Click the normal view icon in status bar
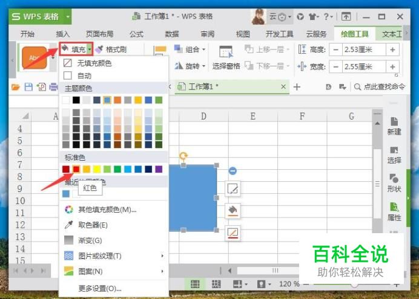This screenshot has width=419, height=299. pyautogui.click(x=195, y=284)
